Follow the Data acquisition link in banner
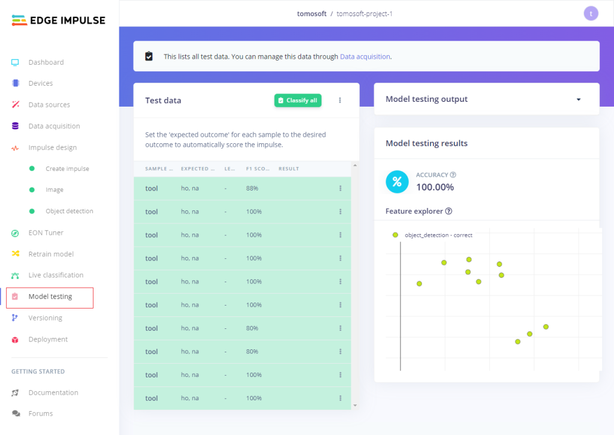 point(365,57)
